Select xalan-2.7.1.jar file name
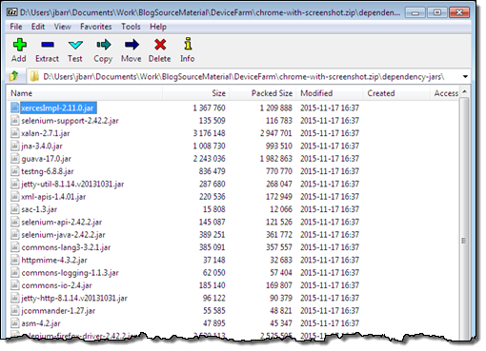 click(46, 133)
